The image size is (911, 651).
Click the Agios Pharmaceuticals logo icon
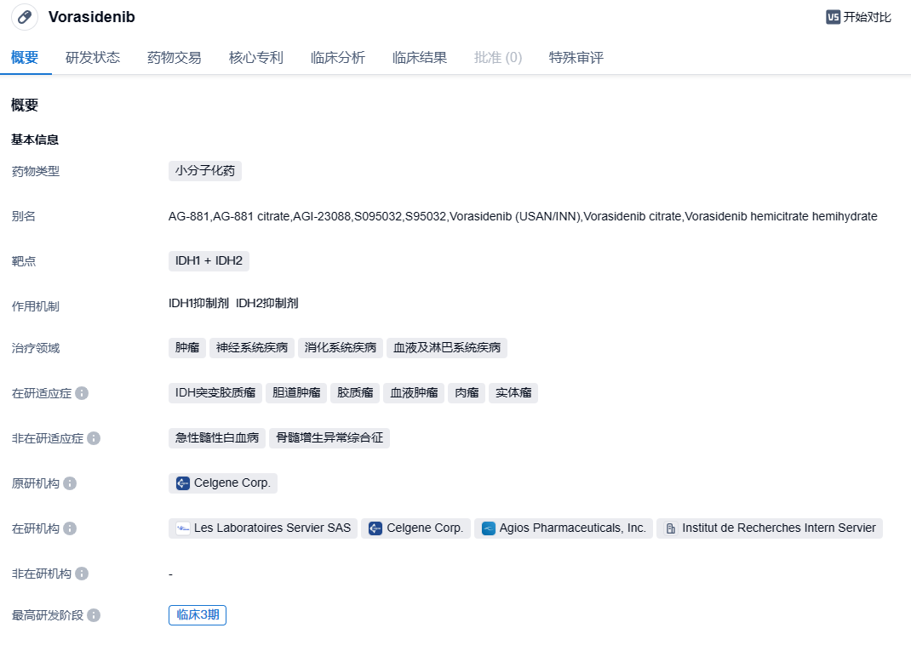(489, 528)
